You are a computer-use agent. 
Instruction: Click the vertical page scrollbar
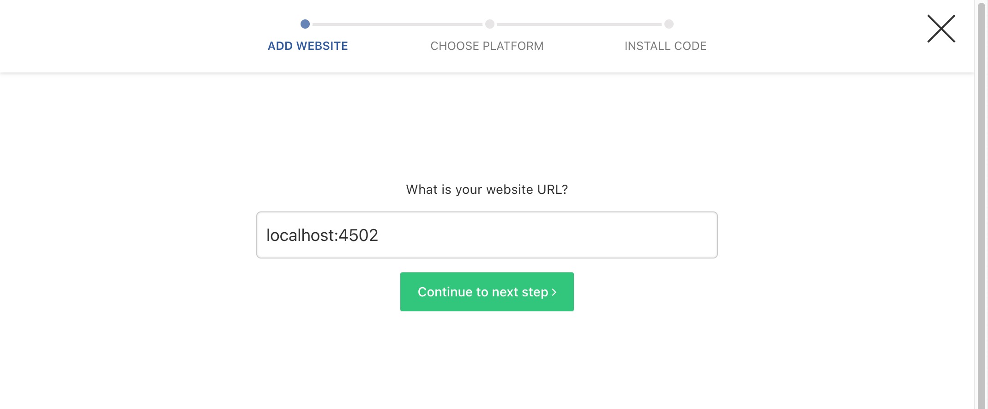click(982, 204)
